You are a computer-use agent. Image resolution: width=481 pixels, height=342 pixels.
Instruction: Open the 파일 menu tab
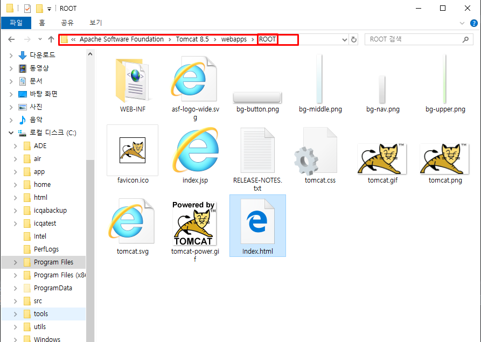(16, 23)
